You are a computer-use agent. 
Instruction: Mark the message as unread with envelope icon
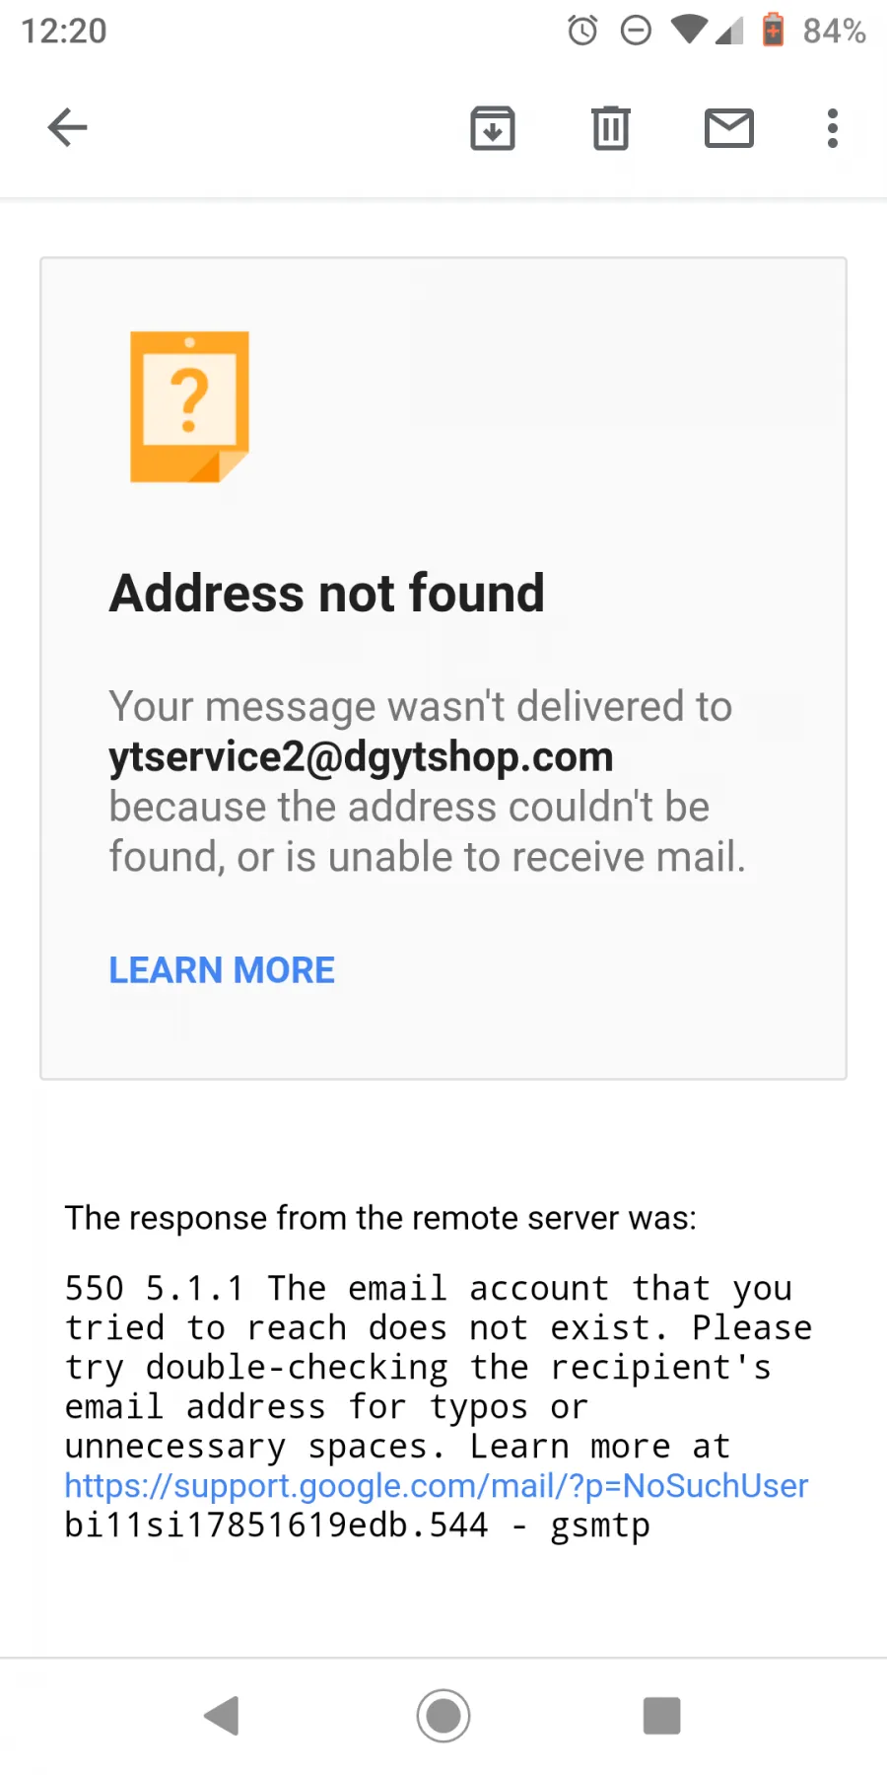(729, 128)
